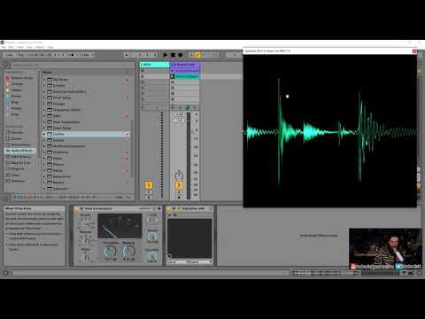Open the quantization 1 Bar dropdown
The image size is (425, 319).
pos(87,55)
